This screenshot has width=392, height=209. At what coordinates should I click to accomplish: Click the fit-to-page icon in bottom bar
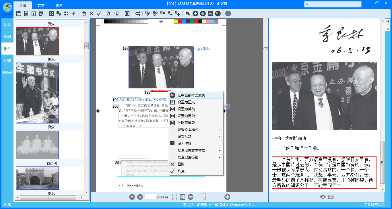click(183, 197)
